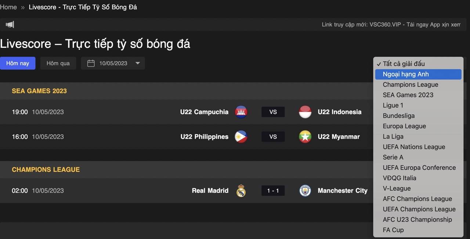
Task: Select the checked Tất cả giải đấu option
Action: (x=404, y=64)
